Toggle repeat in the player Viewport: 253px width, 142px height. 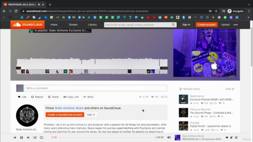pyautogui.click(x=42, y=138)
